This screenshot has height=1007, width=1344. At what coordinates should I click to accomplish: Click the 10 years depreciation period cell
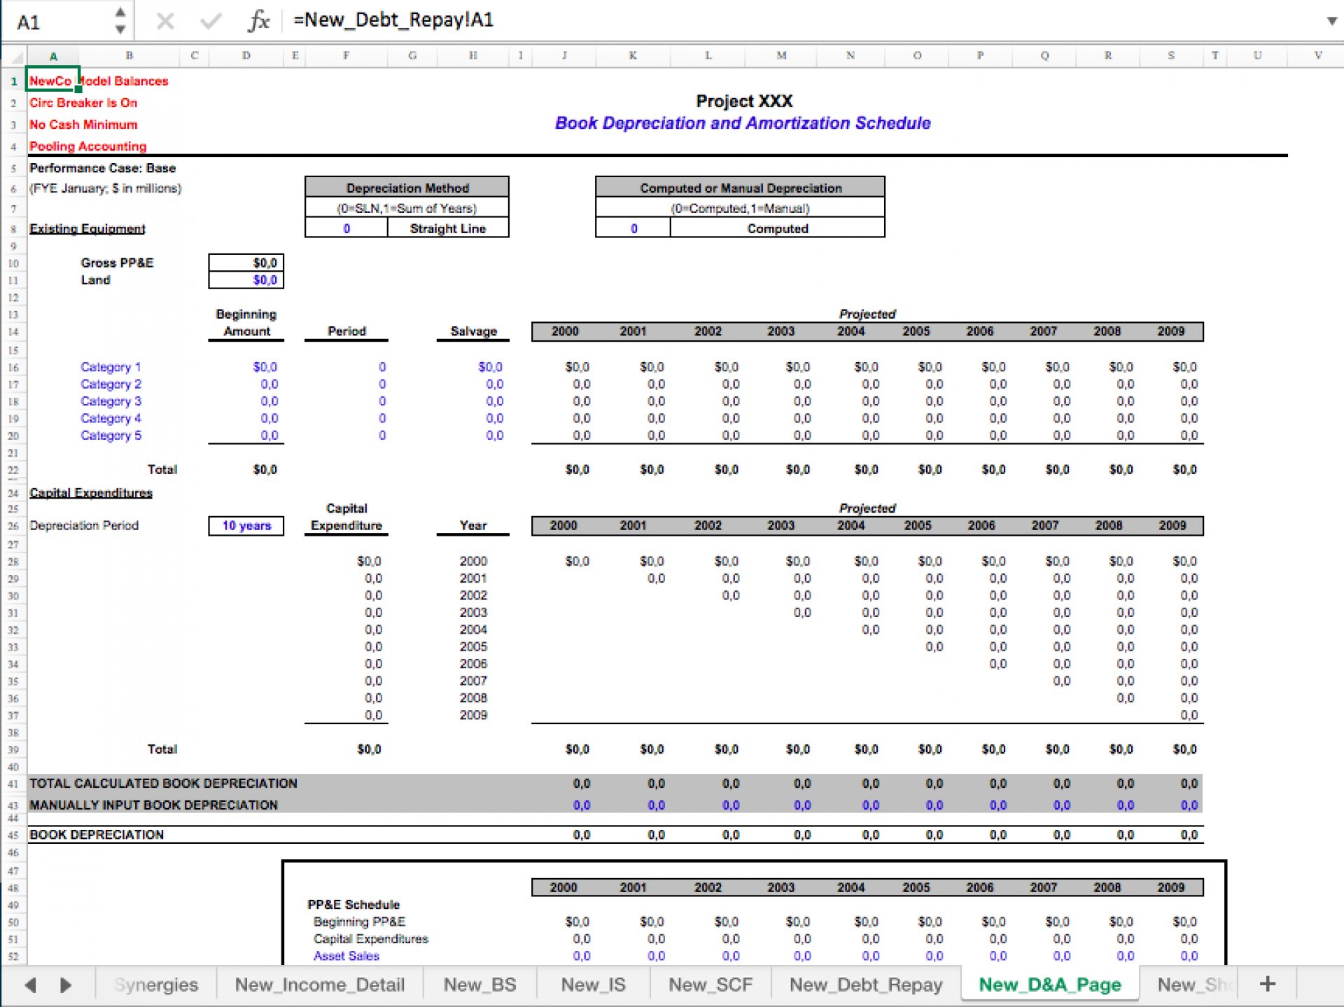246,526
